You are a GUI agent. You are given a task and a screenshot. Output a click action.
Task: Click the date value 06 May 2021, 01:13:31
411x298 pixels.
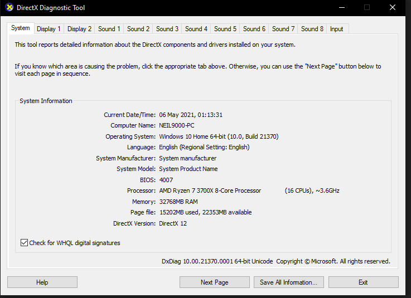pyautogui.click(x=191, y=115)
